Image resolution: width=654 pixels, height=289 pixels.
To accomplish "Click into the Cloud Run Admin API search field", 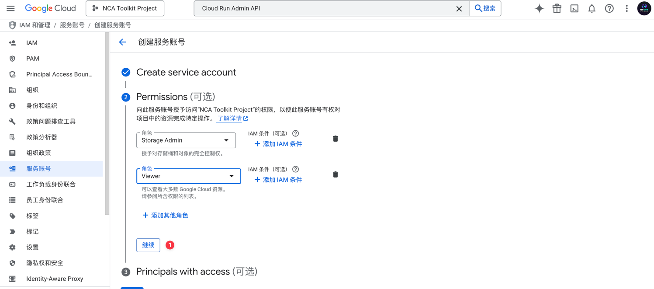I will pos(323,8).
